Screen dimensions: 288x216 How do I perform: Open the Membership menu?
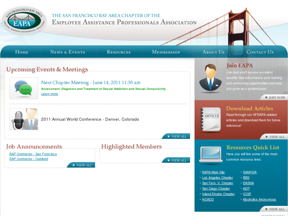[166, 52]
